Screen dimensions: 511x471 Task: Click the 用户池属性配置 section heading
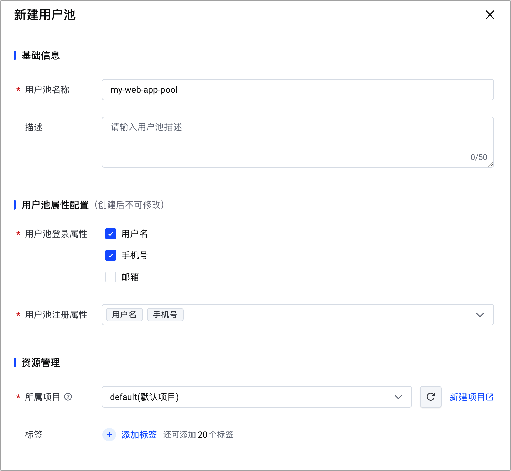coord(55,205)
